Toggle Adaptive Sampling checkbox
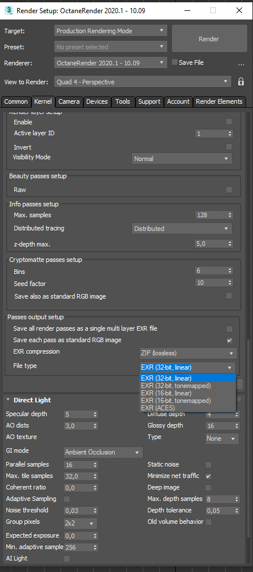 (x=67, y=499)
